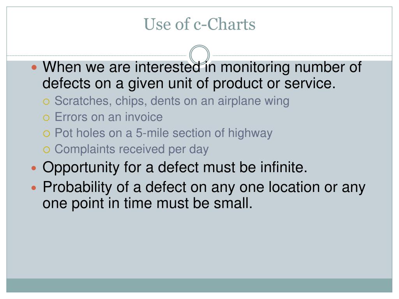Click the teal footer bar at the slide bottom
399x299 pixels.
[x=199, y=285]
